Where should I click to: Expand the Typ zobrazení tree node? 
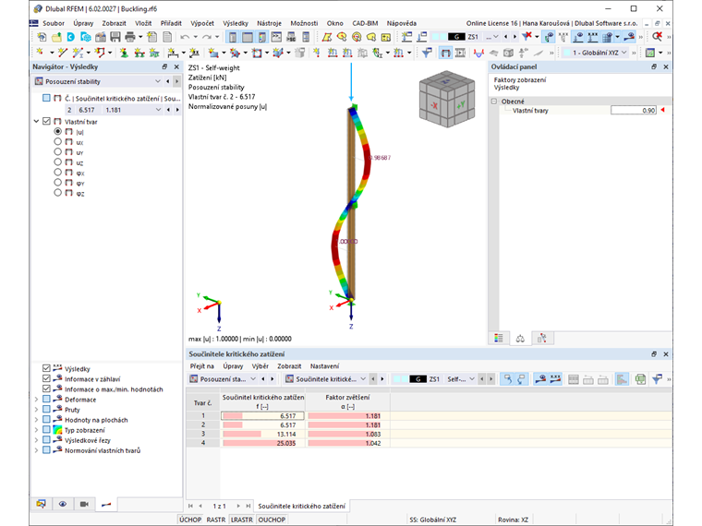(36, 430)
